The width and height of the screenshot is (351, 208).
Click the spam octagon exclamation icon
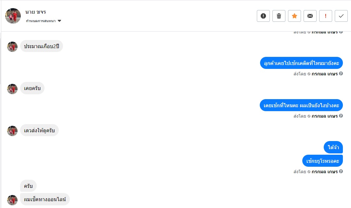263,16
